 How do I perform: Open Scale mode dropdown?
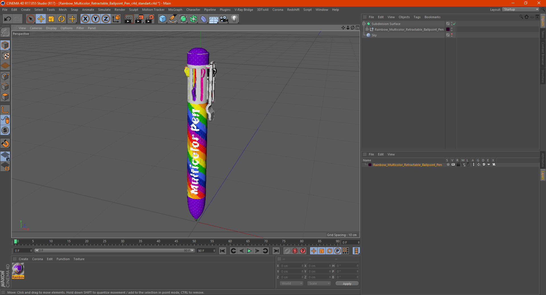(x=319, y=283)
